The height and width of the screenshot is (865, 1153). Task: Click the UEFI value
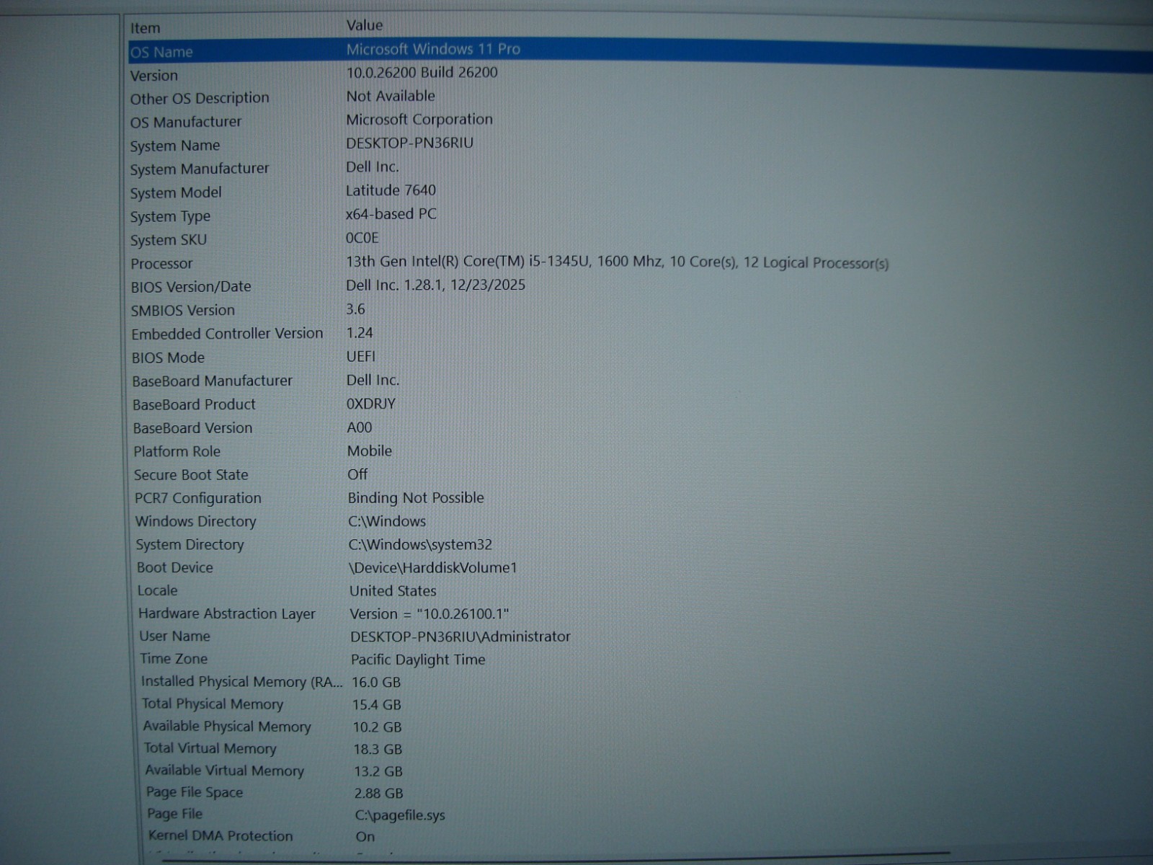pos(361,357)
